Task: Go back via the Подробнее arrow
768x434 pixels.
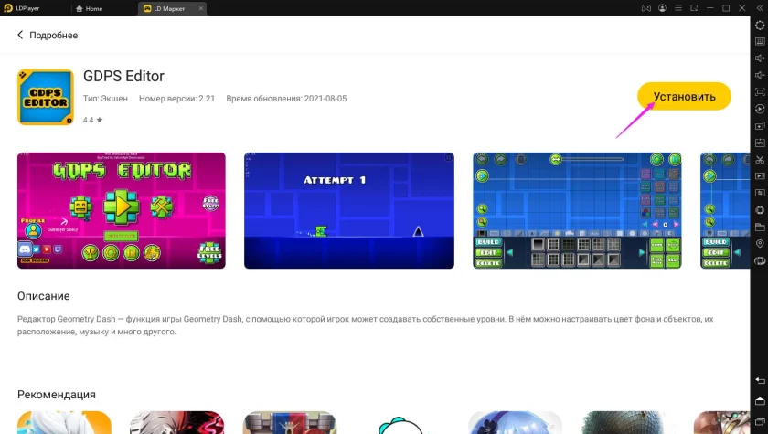Action: [20, 35]
